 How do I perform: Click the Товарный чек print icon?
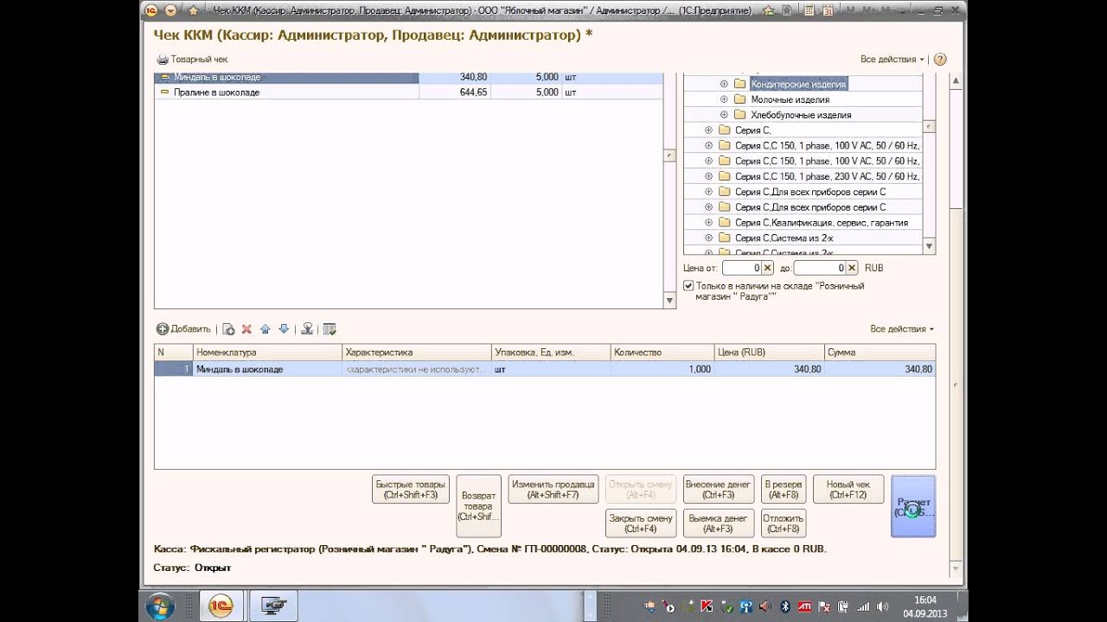[x=162, y=60]
